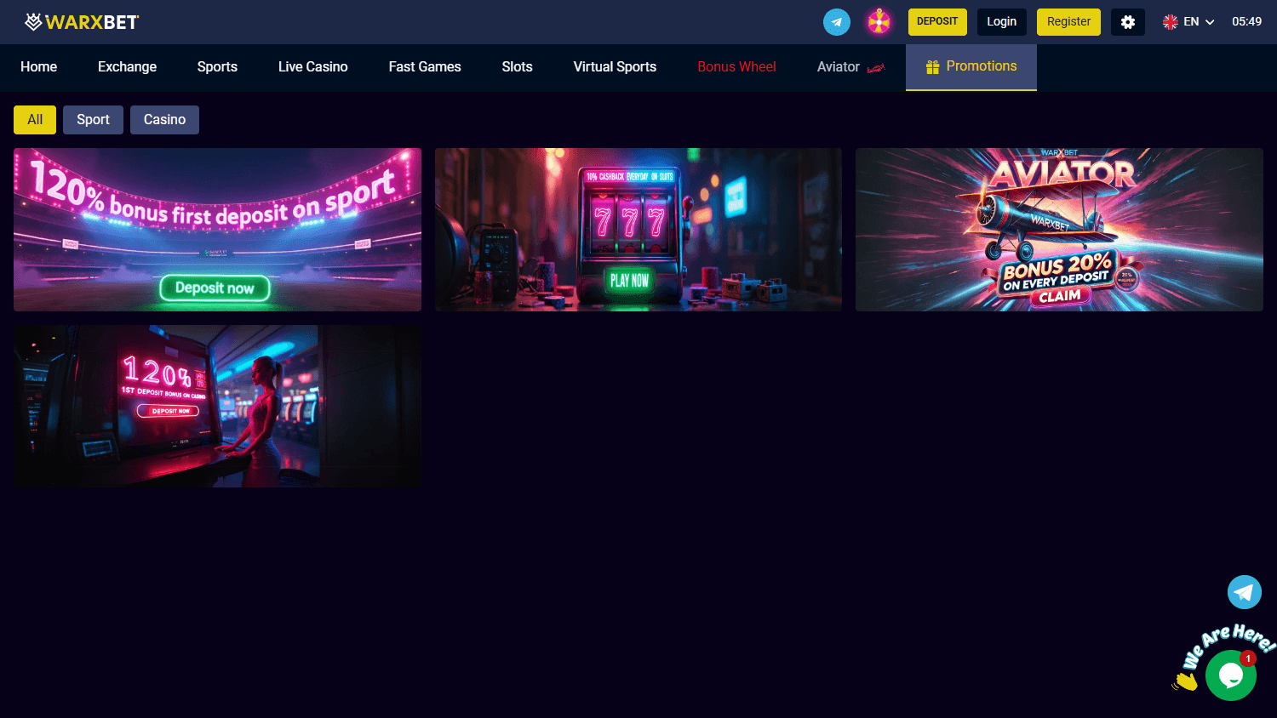1277x718 pixels.
Task: Open the Virtual Sports menu item
Action: click(615, 67)
